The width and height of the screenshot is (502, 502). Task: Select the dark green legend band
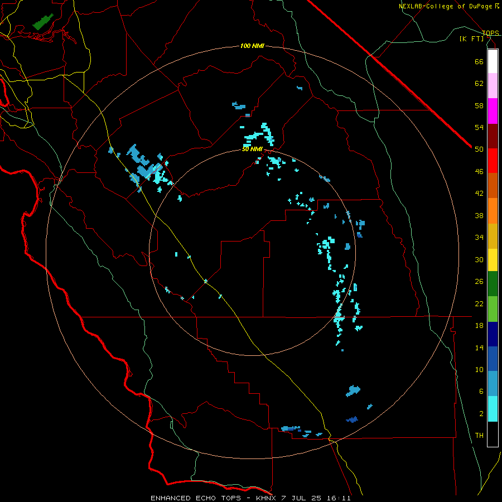pos(493,284)
